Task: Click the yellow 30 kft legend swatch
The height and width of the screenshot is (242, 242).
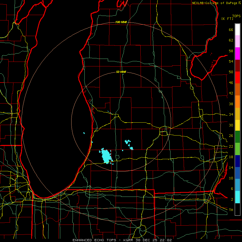Action: (x=237, y=125)
